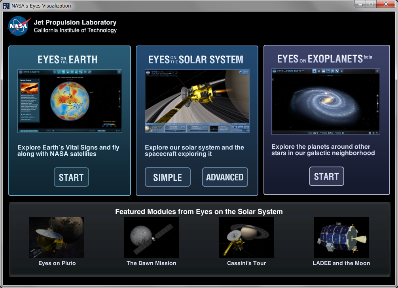Open the Eyes on Pluto featured module
This screenshot has height=288, width=398.
(x=56, y=237)
